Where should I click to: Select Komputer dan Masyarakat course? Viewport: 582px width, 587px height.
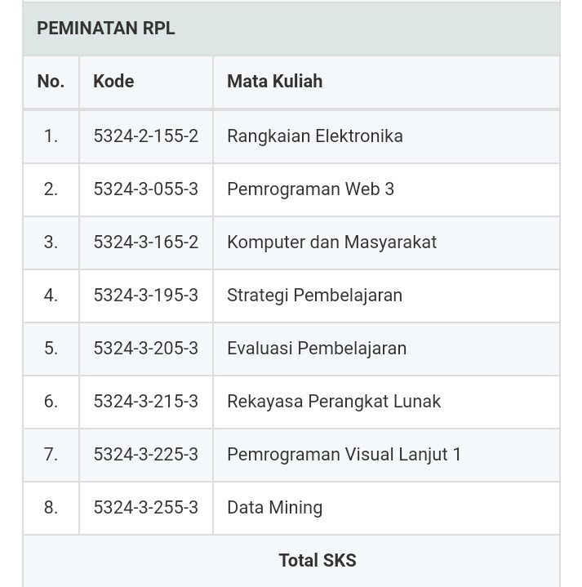click(x=331, y=242)
